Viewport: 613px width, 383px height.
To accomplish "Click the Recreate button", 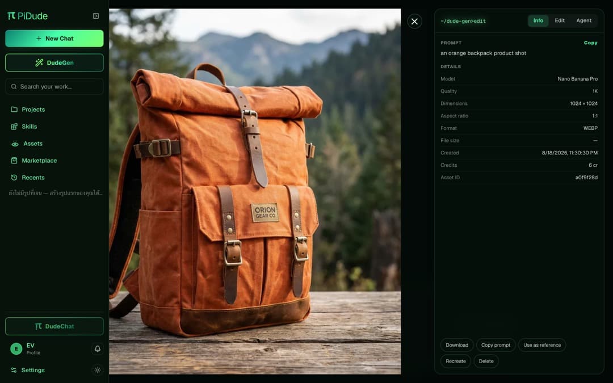I will coord(455,361).
